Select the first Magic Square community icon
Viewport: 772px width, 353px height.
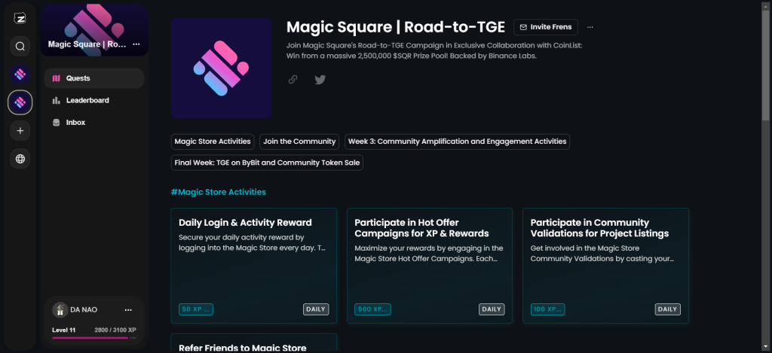pos(20,75)
